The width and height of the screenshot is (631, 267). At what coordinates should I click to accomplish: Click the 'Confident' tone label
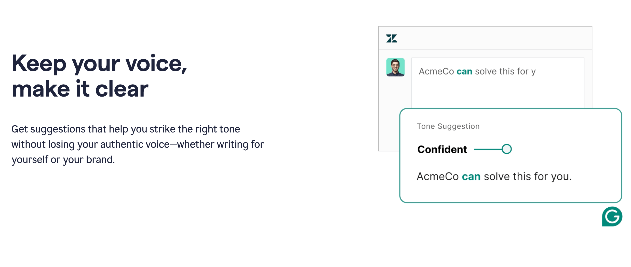point(442,149)
